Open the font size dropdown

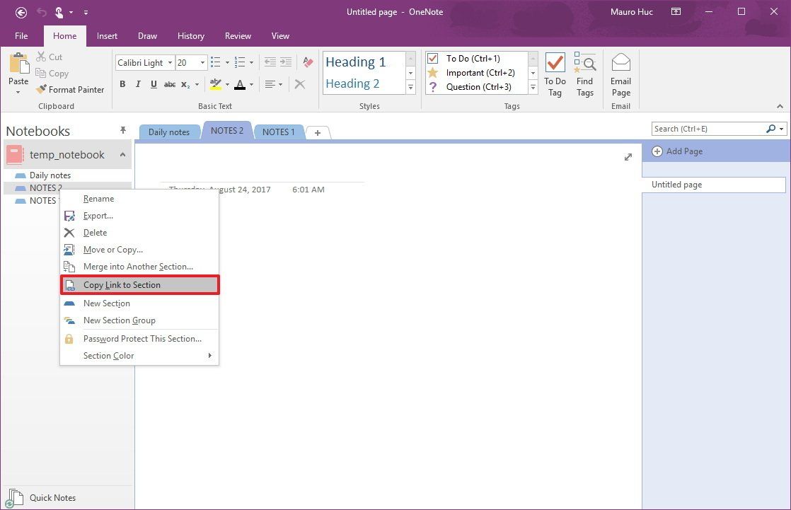(202, 62)
